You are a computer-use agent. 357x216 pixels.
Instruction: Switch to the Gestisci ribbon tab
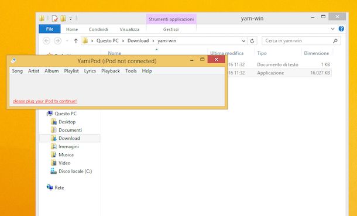171,29
